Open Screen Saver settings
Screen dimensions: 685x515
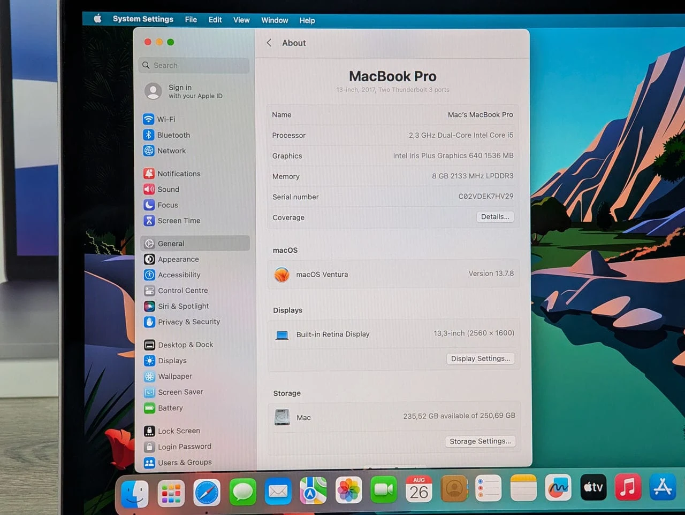(174, 392)
